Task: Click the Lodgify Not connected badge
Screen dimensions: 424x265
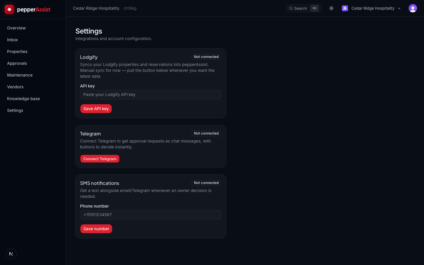Action: click(x=206, y=57)
